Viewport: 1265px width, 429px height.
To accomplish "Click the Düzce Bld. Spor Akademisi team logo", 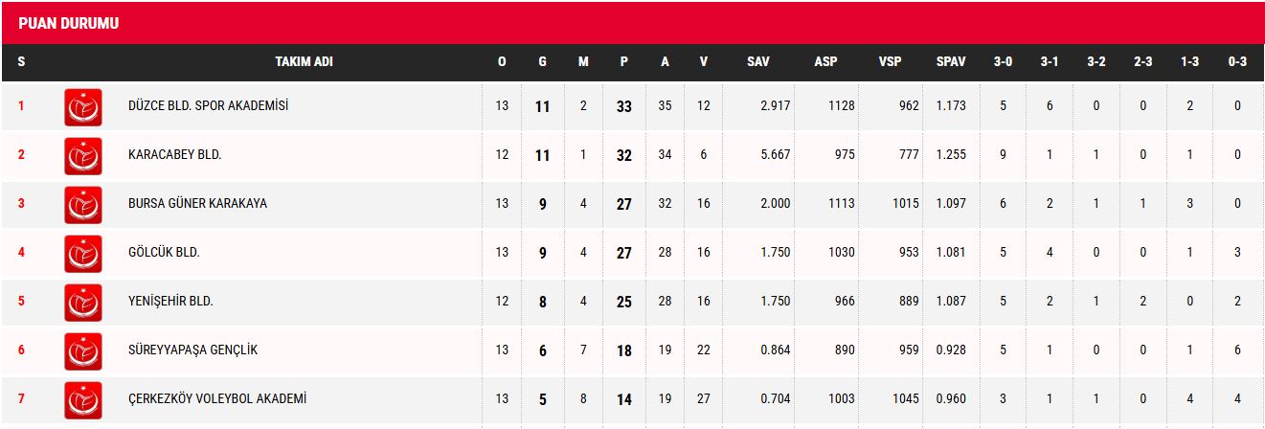I will click(83, 106).
